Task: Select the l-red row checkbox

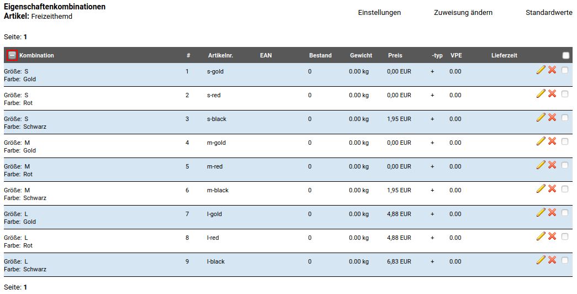Action: 564,237
